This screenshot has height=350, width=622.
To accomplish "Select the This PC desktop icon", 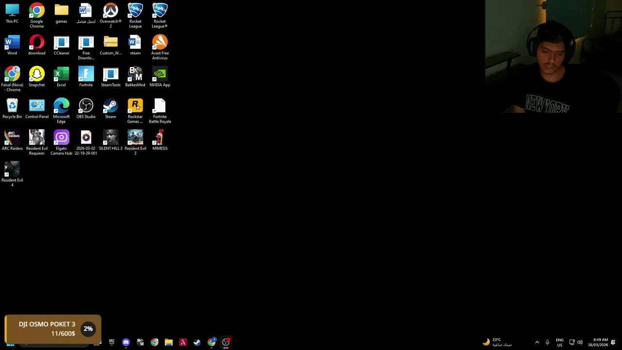I will coord(12,14).
